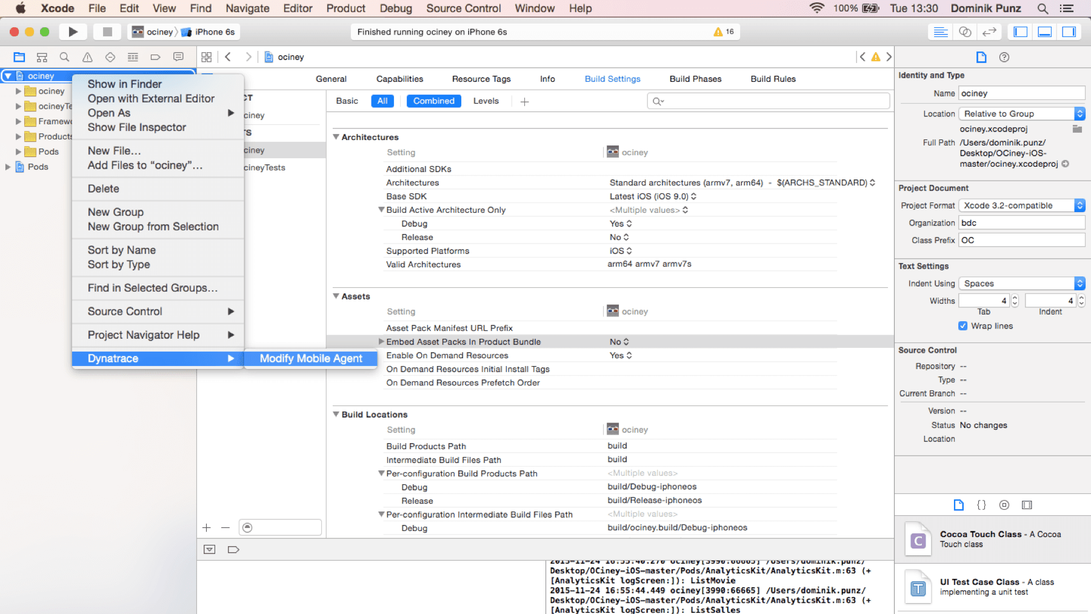Toggle the Wrap lines checkbox
Viewport: 1091px width, 614px height.
point(963,326)
